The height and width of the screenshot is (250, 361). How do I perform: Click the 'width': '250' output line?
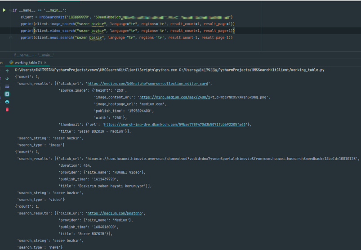pos(110,118)
